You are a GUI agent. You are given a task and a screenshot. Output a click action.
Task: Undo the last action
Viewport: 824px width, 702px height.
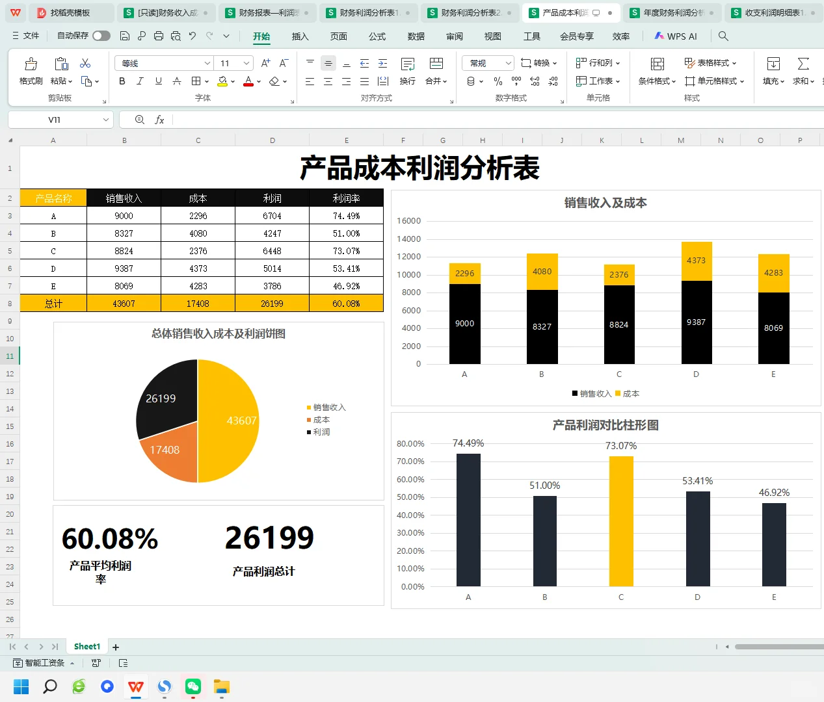(193, 36)
